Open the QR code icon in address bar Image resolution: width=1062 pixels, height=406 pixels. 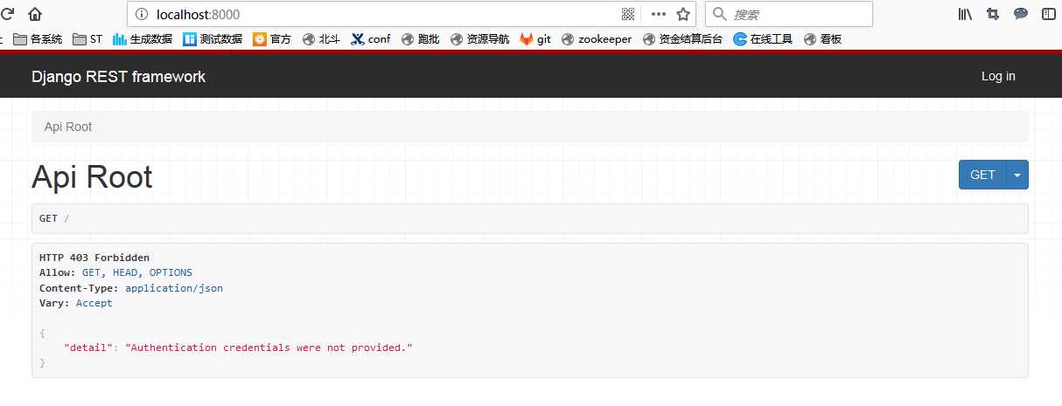click(x=628, y=14)
